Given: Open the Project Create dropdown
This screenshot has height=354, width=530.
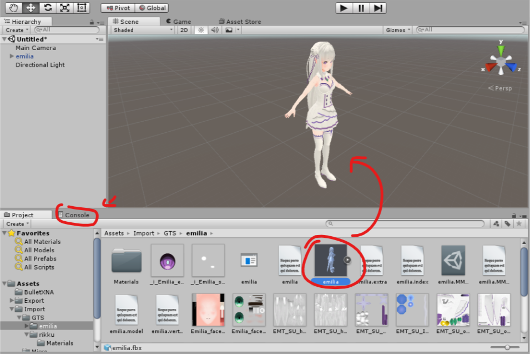Looking at the screenshot, I should click(17, 224).
